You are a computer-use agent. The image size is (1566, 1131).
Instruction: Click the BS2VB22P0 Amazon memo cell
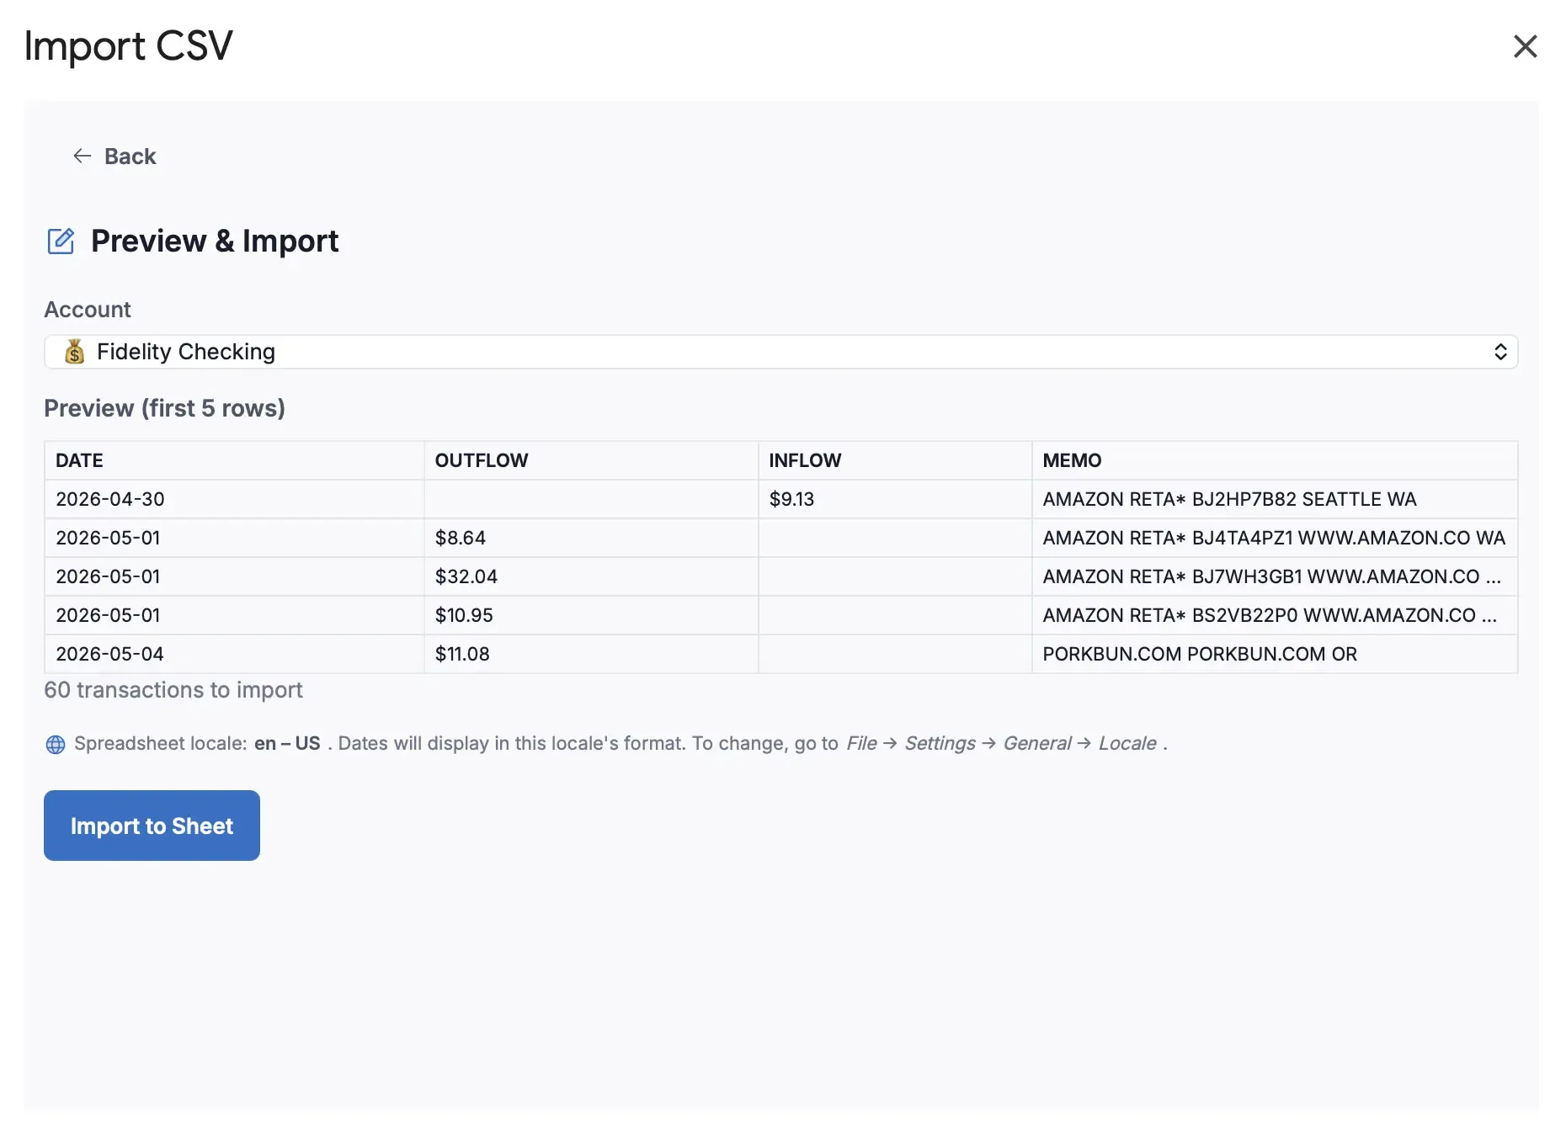[1274, 615]
